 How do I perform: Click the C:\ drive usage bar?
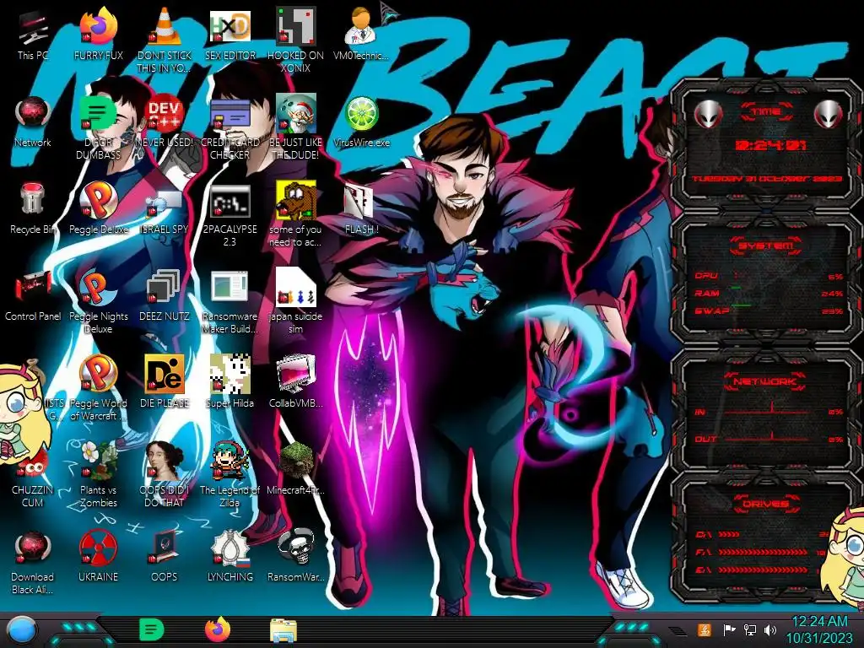click(730, 534)
